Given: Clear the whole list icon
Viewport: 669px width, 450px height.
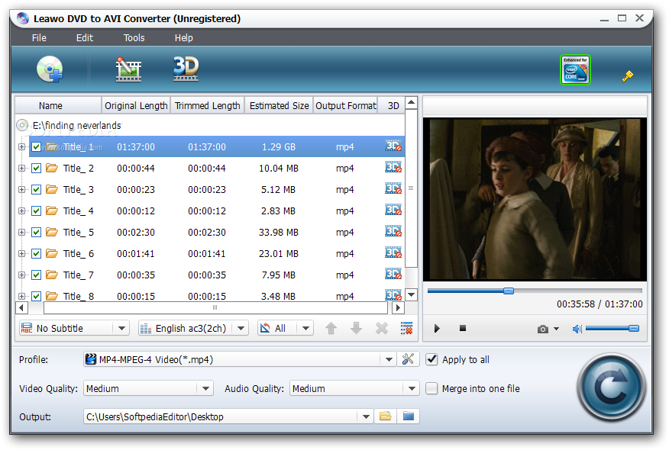Looking at the screenshot, I should (x=406, y=328).
